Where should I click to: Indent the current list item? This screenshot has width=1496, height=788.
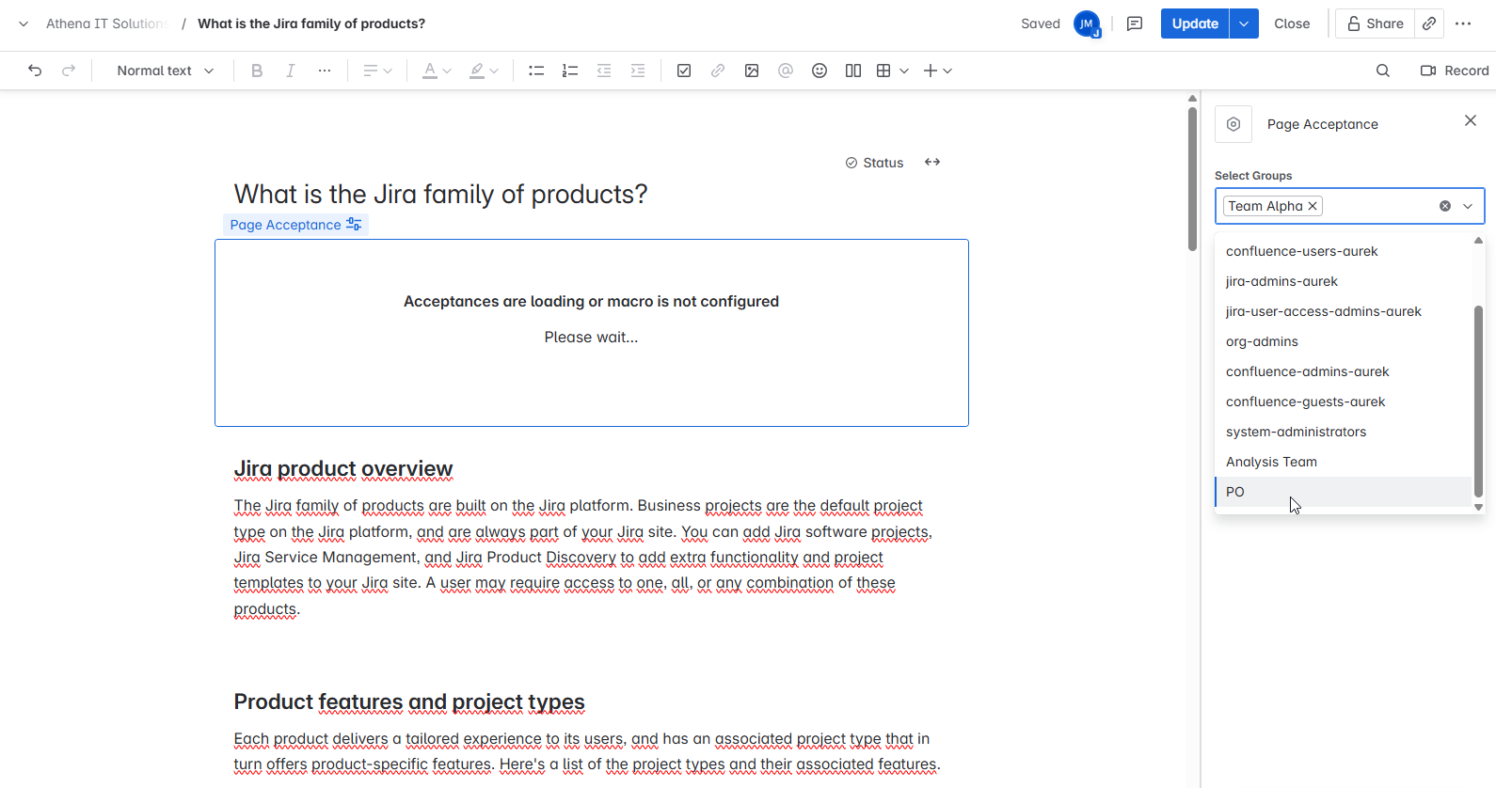point(638,71)
